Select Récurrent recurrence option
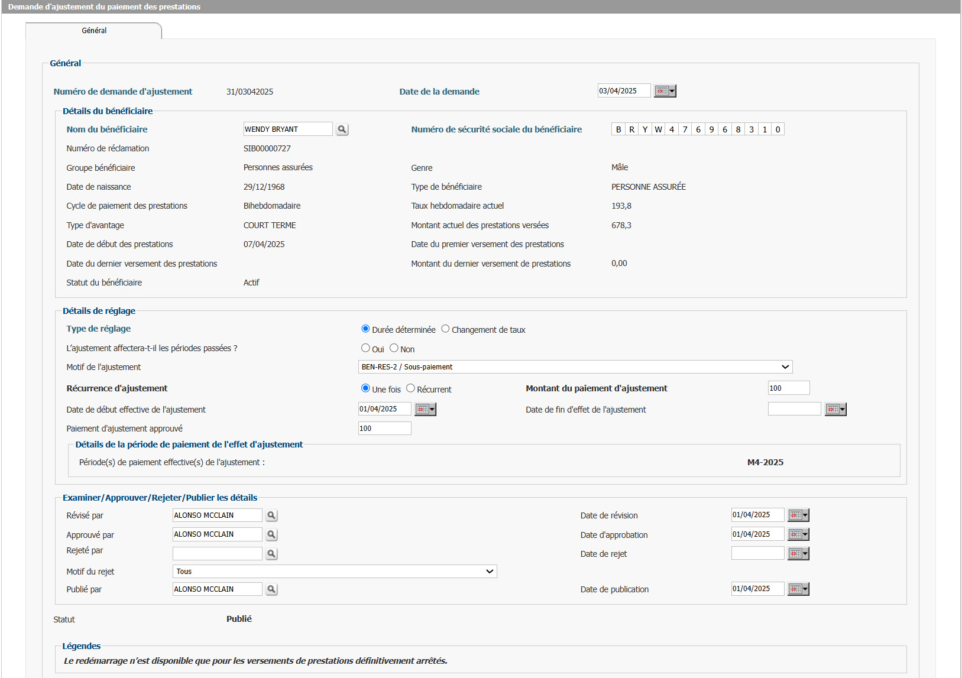Screen dimensions: 962x678 [x=410, y=388]
